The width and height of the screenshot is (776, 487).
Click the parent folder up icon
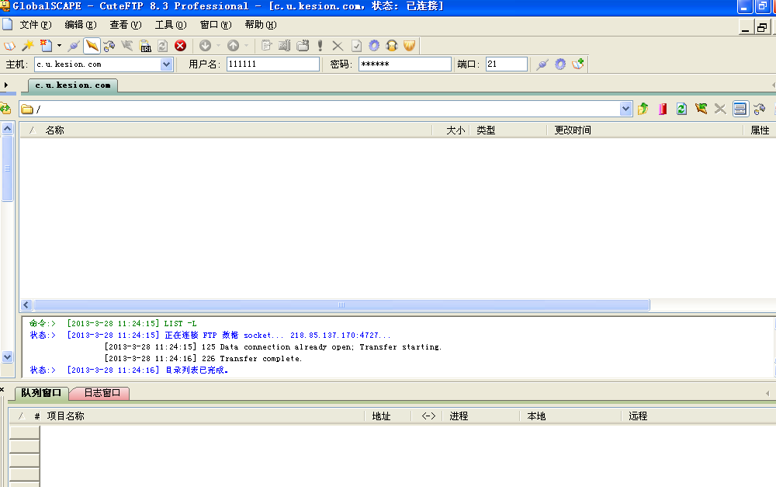pyautogui.click(x=643, y=109)
